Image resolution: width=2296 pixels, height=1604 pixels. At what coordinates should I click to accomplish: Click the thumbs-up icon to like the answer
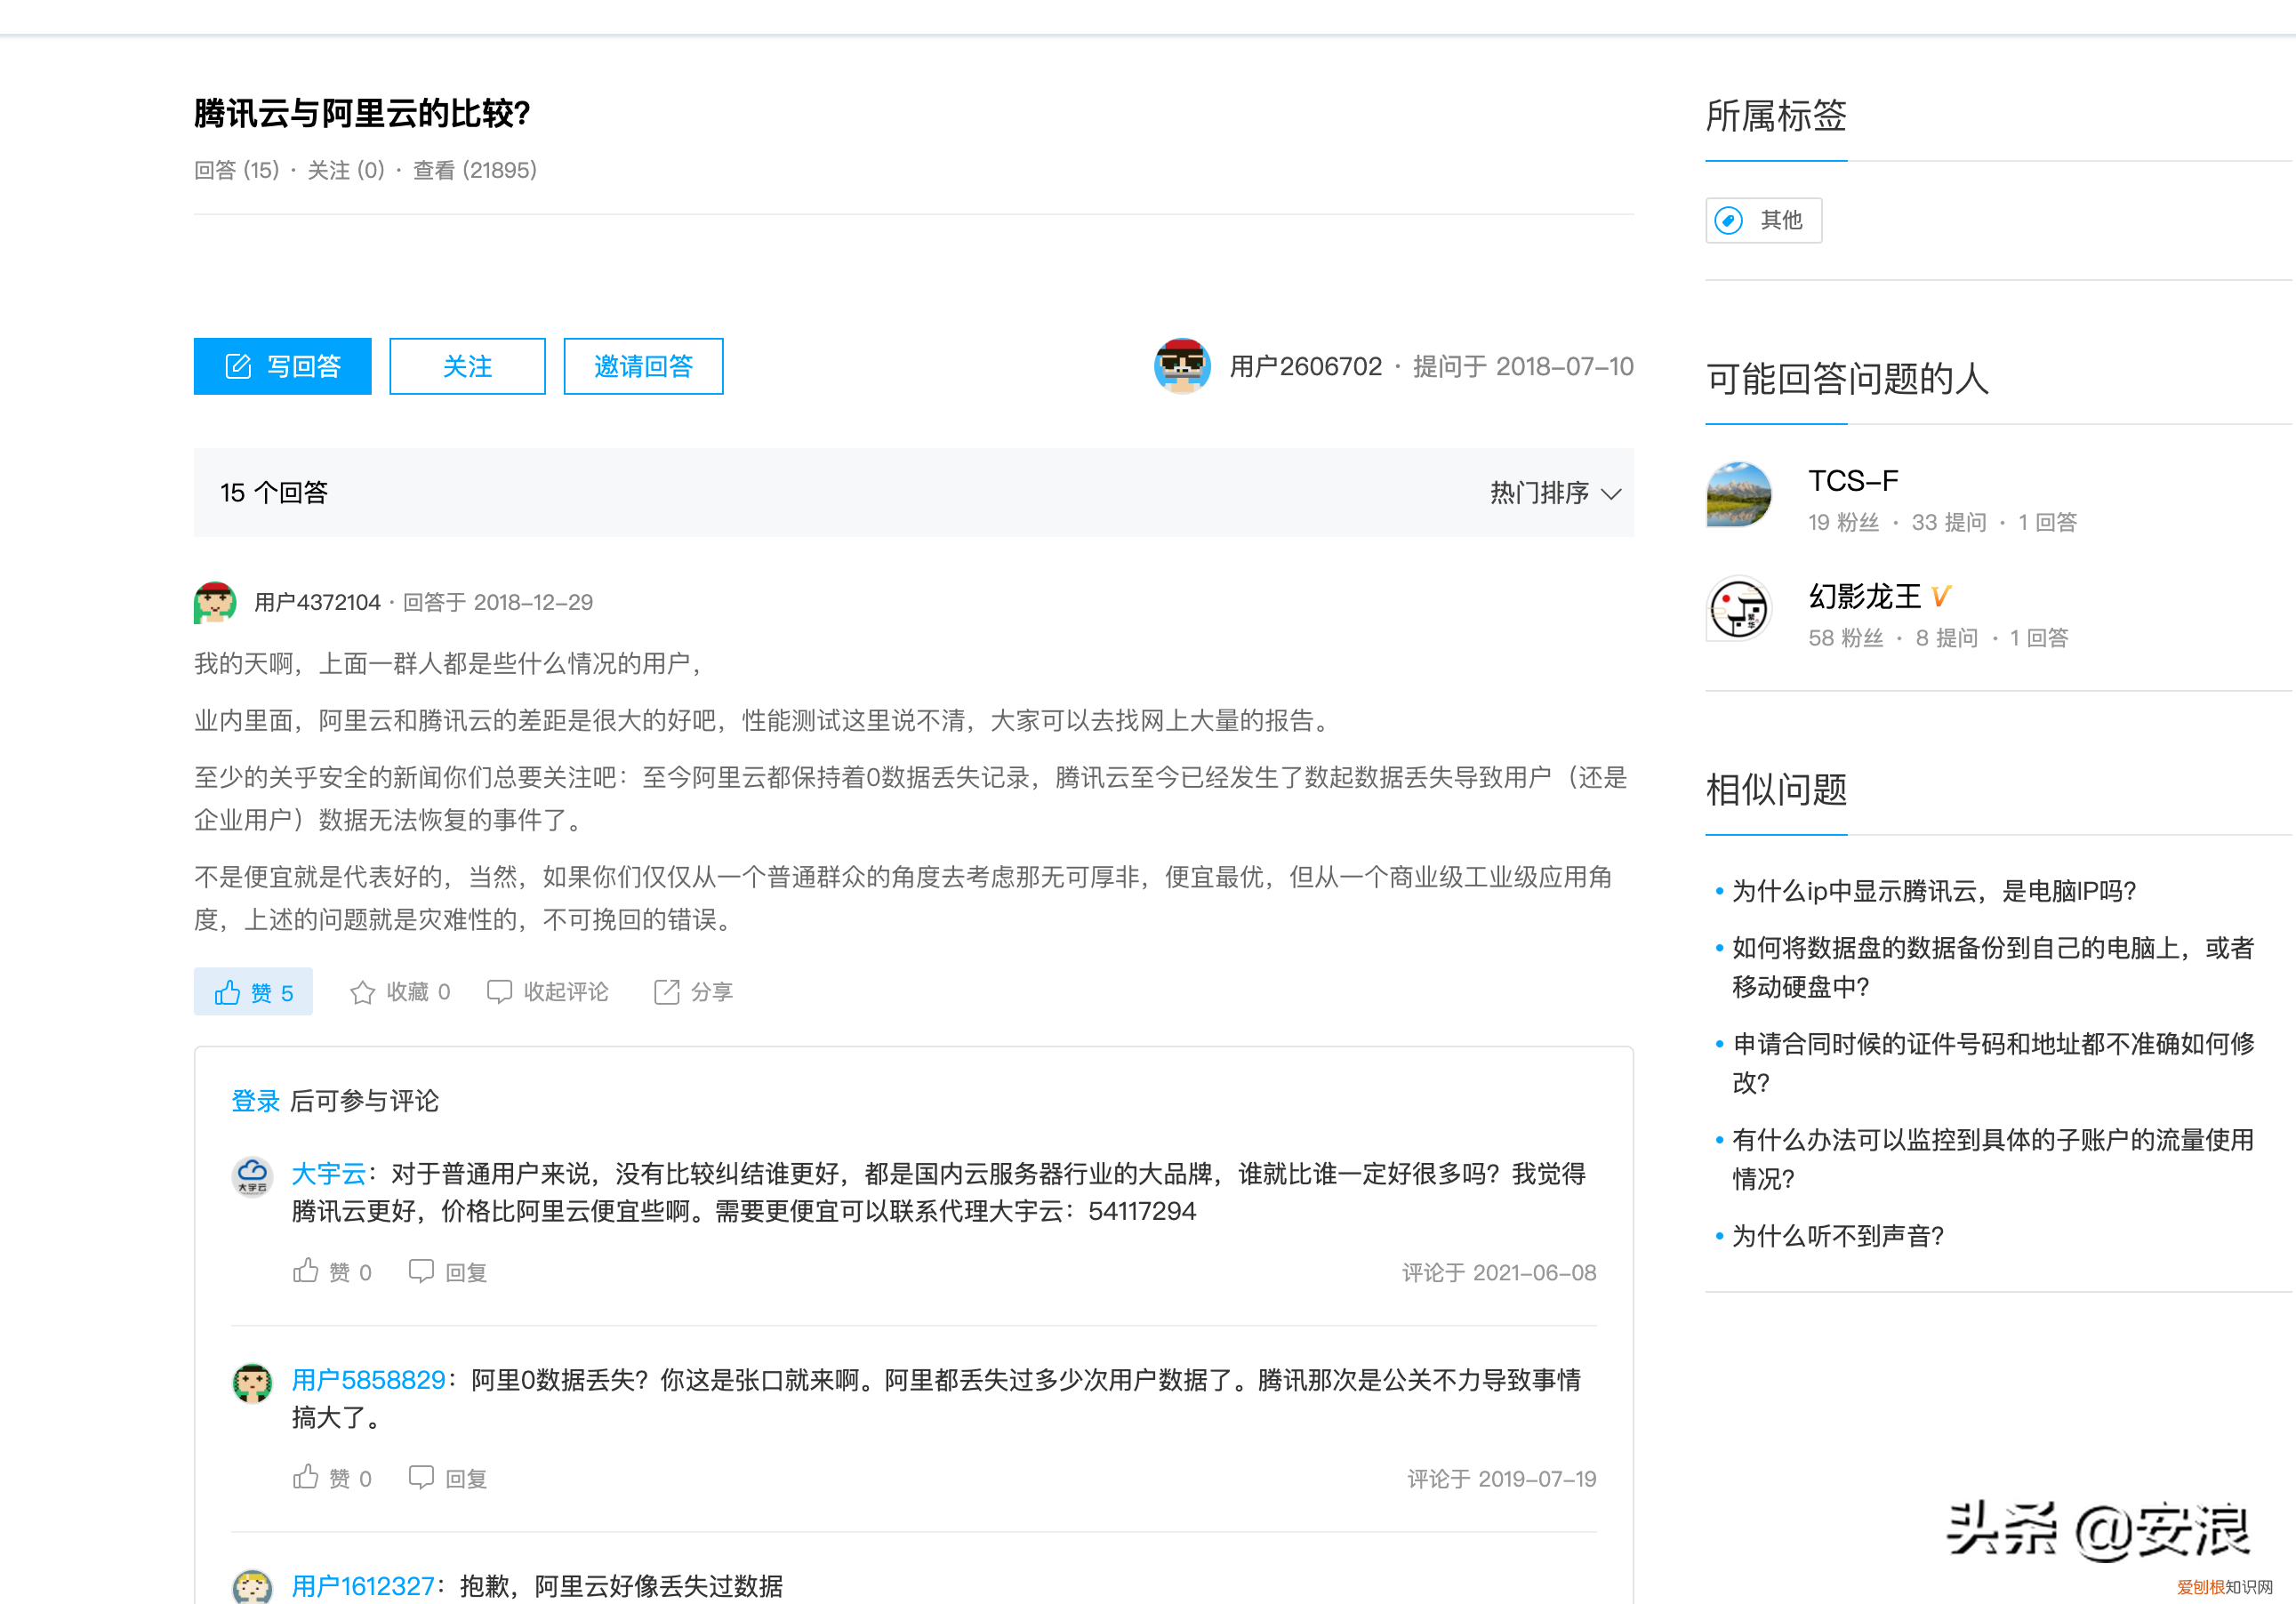229,991
